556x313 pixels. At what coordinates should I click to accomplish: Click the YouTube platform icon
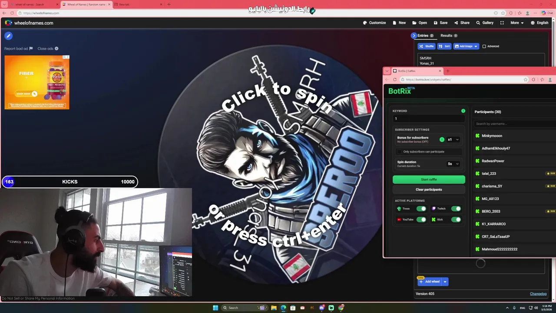pyautogui.click(x=399, y=220)
